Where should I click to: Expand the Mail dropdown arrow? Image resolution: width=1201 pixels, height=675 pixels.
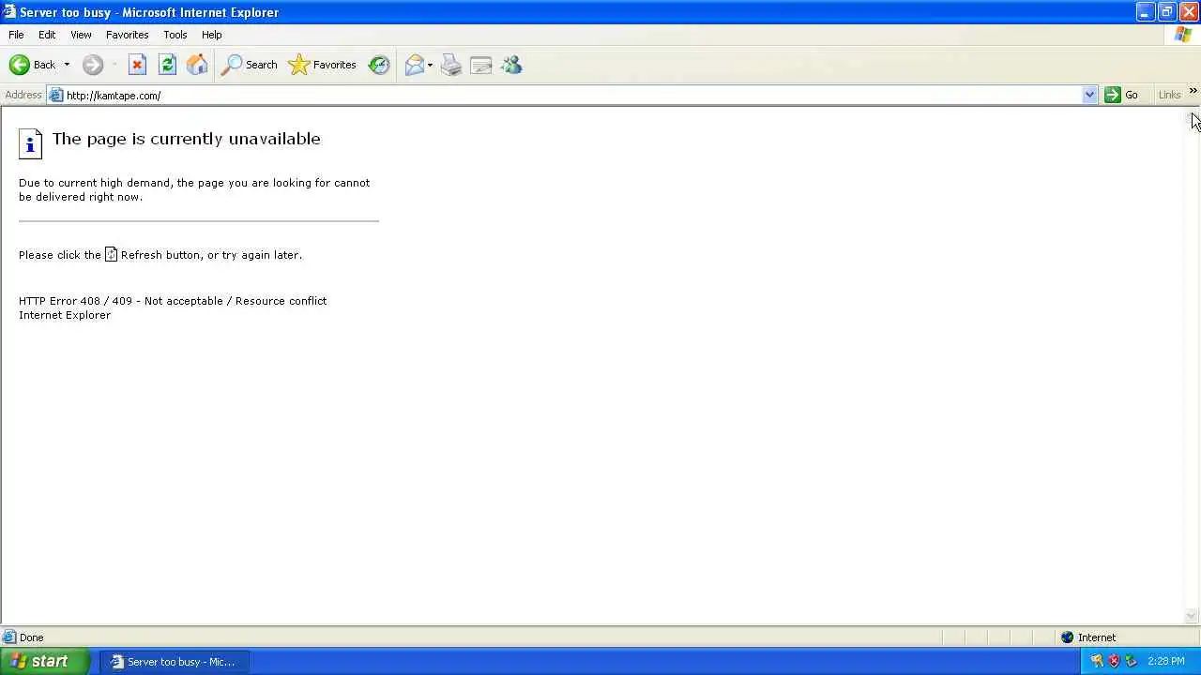pyautogui.click(x=430, y=65)
